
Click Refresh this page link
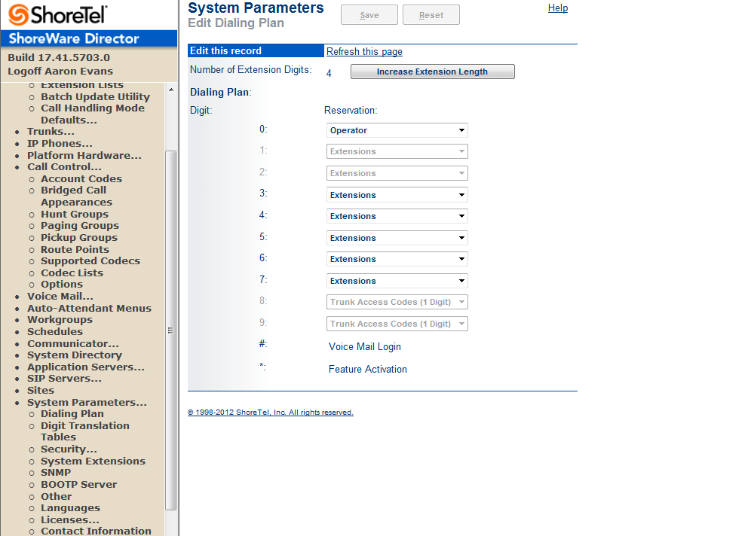(364, 51)
